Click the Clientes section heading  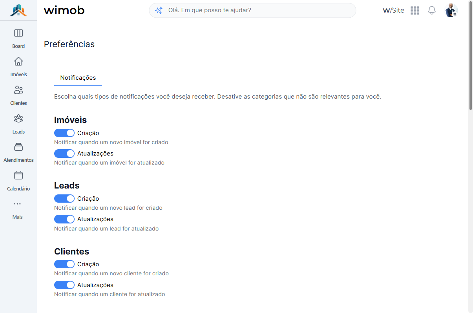coord(71,251)
